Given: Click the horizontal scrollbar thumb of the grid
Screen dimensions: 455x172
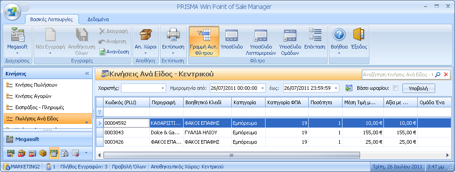Looking at the screenshot, I should coord(232,155).
